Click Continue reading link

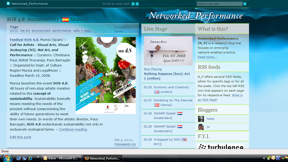pos(73,130)
